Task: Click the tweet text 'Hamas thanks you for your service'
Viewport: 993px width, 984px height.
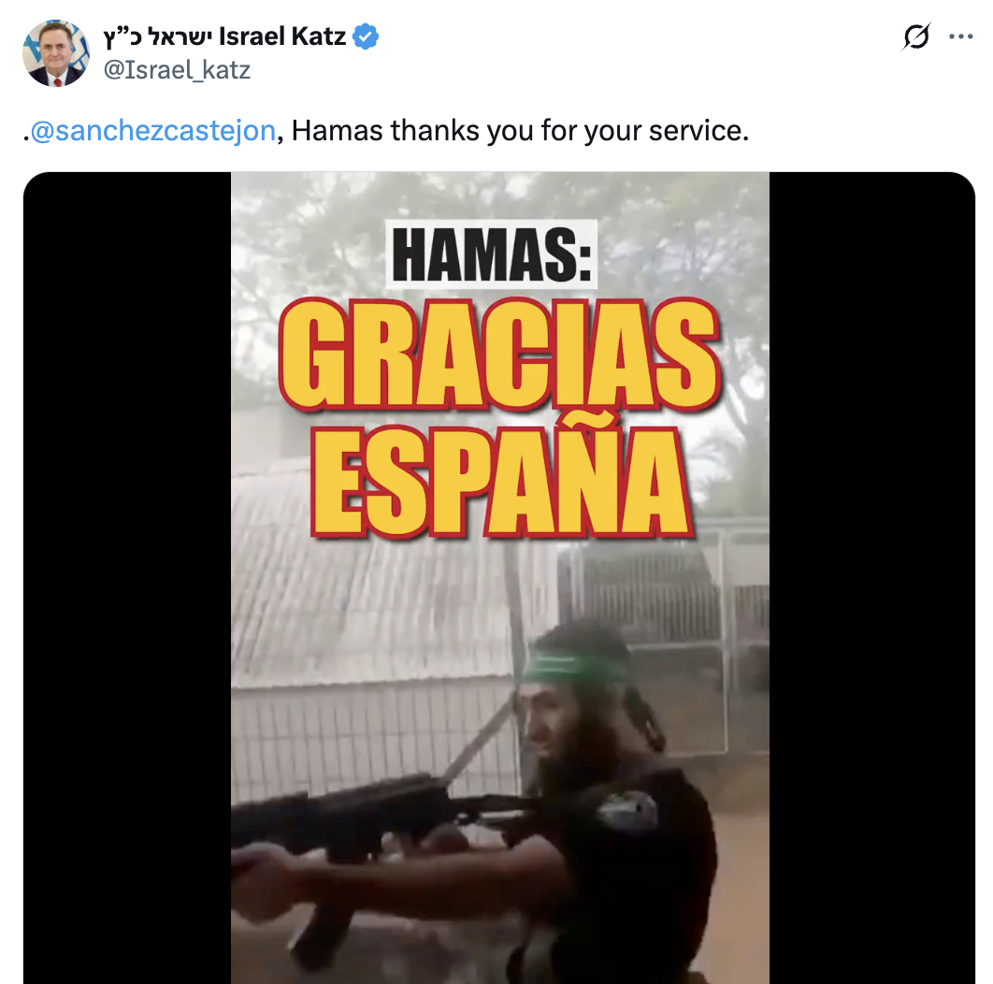Action: tap(519, 131)
